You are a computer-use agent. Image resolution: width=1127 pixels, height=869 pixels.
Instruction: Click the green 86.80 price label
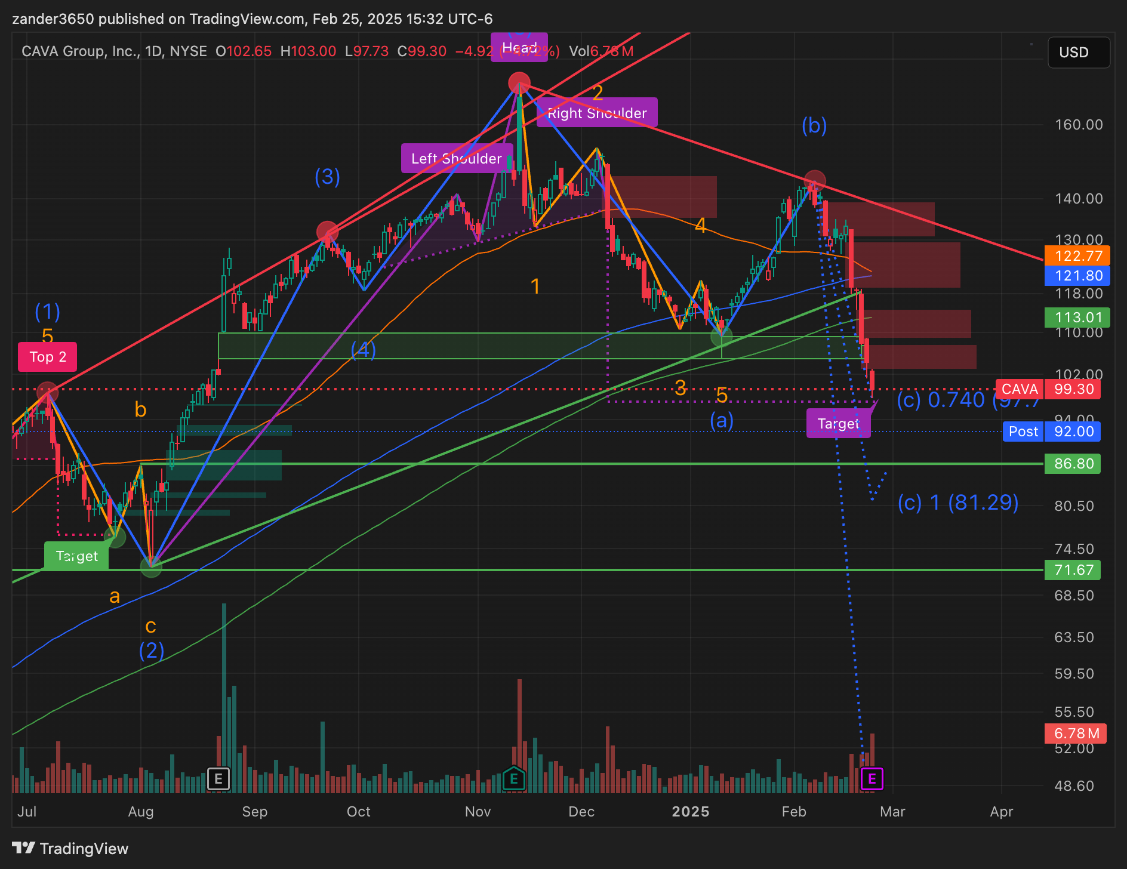1073,464
